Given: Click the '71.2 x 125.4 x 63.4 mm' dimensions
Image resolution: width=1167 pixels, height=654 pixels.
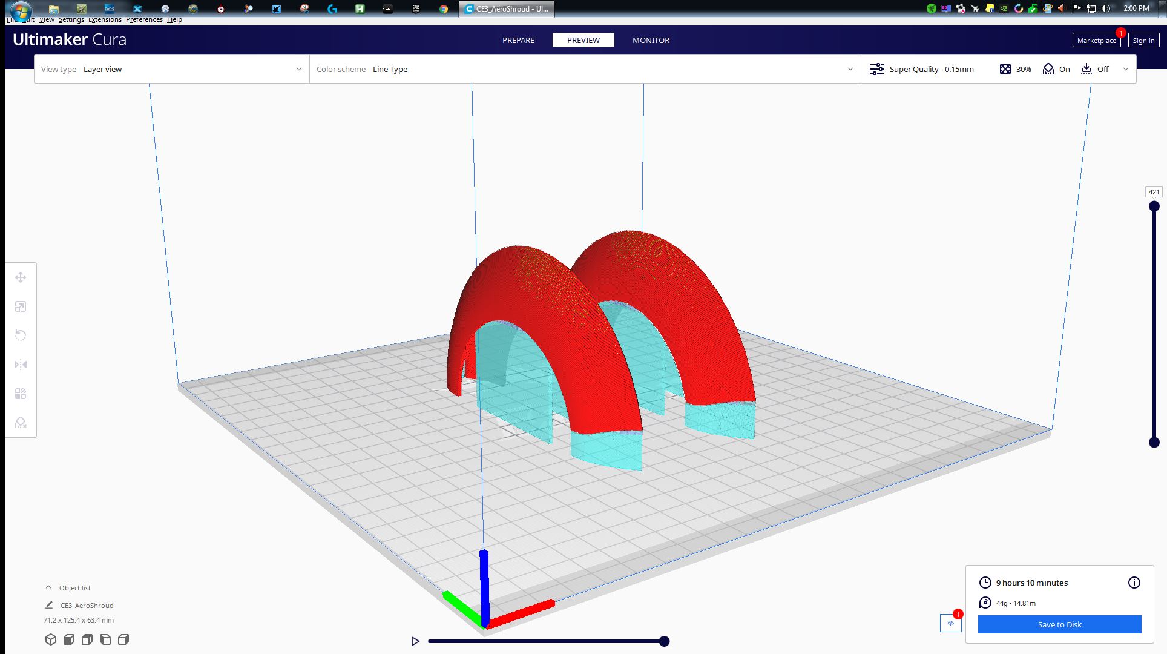Looking at the screenshot, I should [79, 620].
